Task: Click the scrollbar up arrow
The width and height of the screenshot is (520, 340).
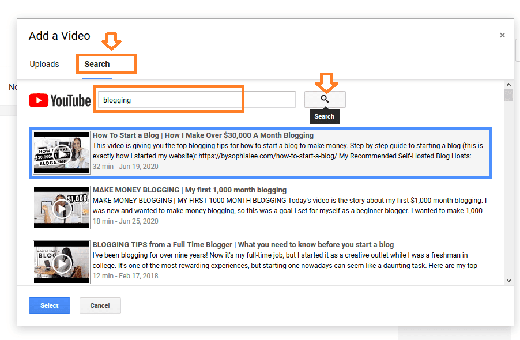Action: (x=508, y=84)
